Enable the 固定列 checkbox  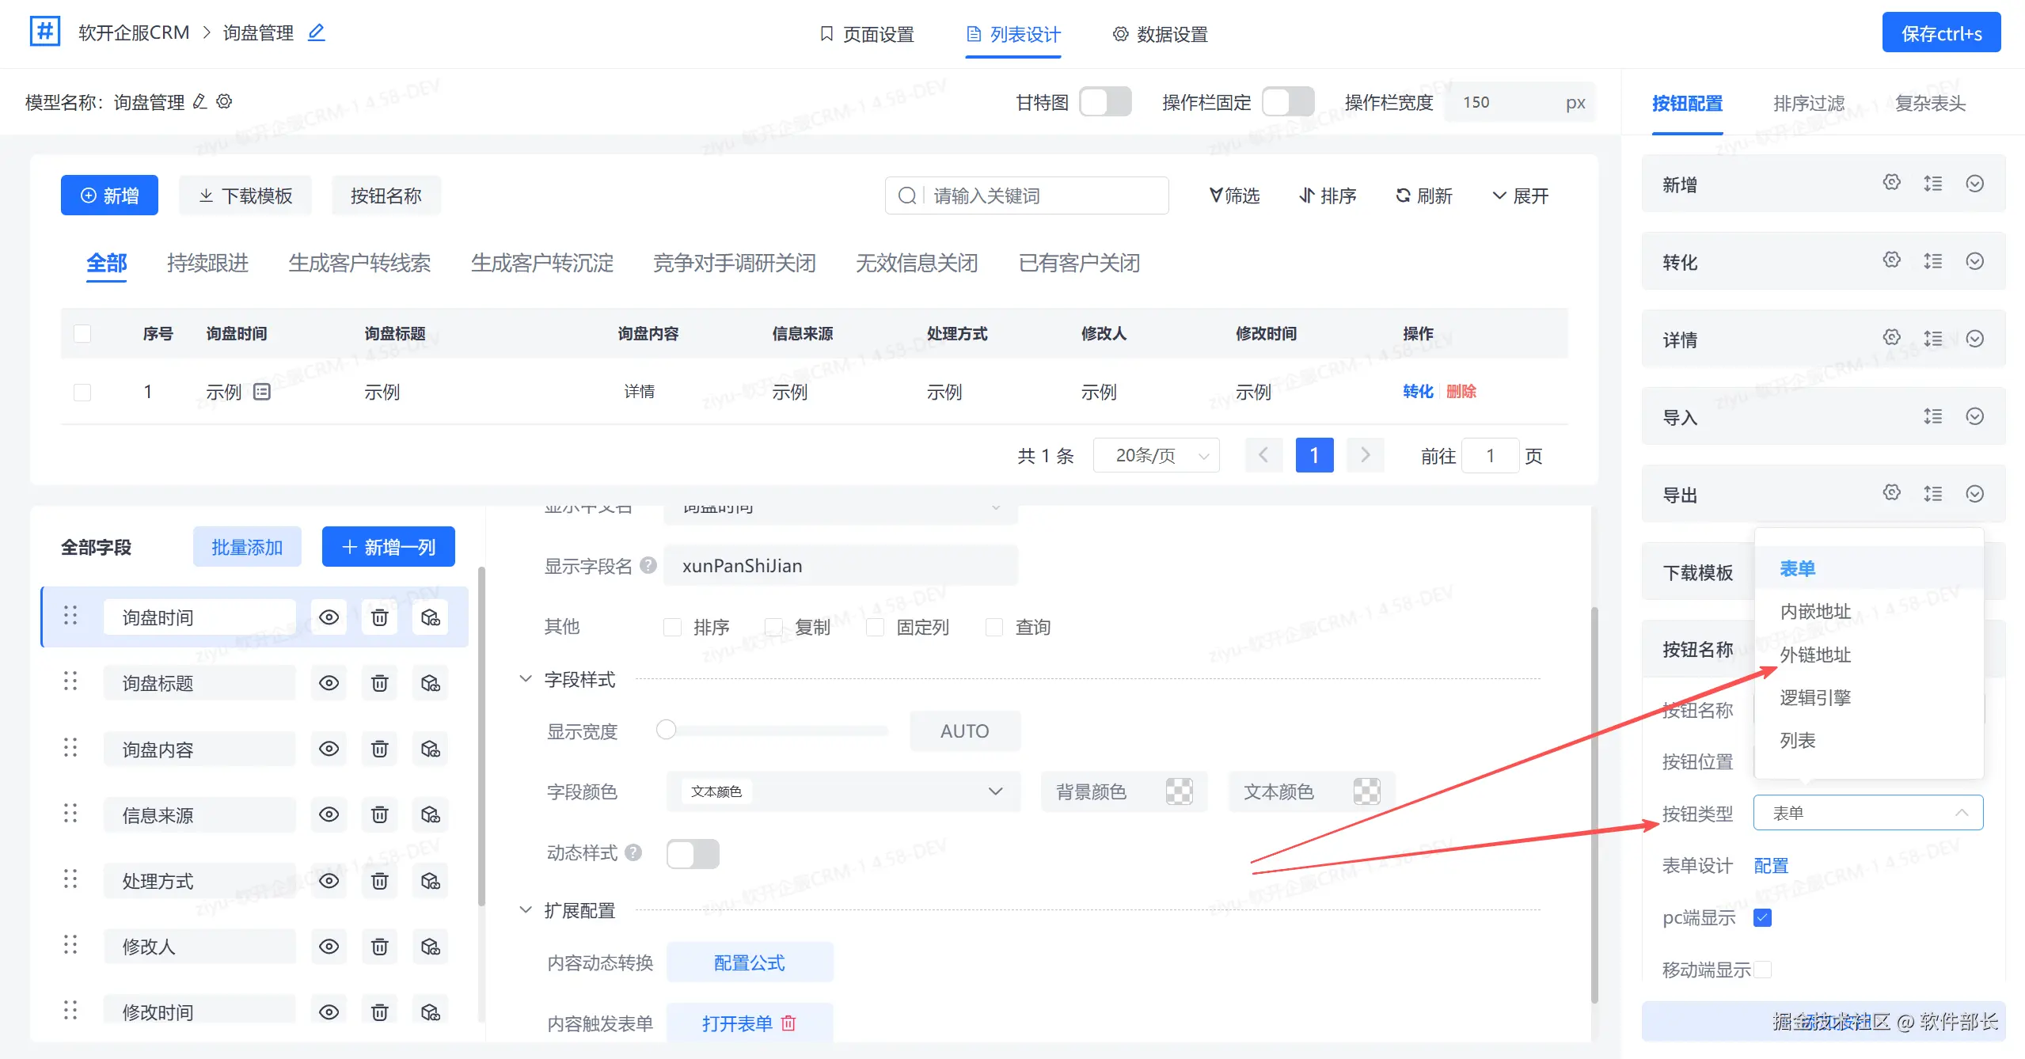(875, 628)
